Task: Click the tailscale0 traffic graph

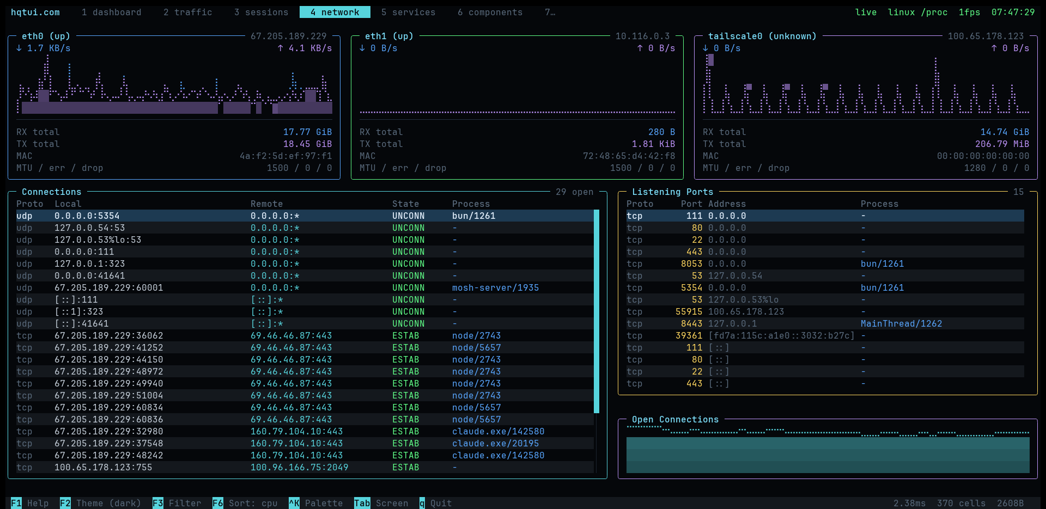Action: tap(866, 84)
